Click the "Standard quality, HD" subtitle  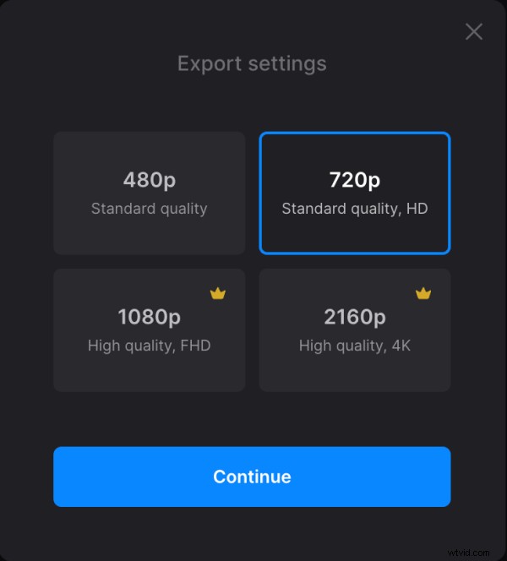click(355, 209)
